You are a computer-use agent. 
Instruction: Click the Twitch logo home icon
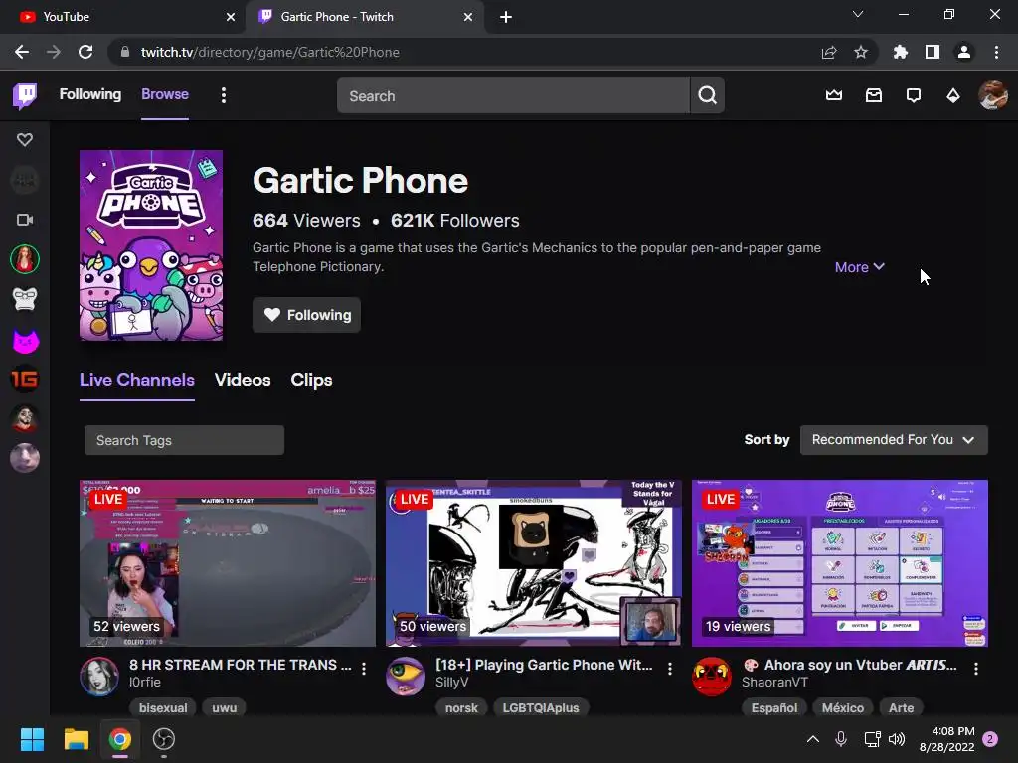pyautogui.click(x=25, y=96)
